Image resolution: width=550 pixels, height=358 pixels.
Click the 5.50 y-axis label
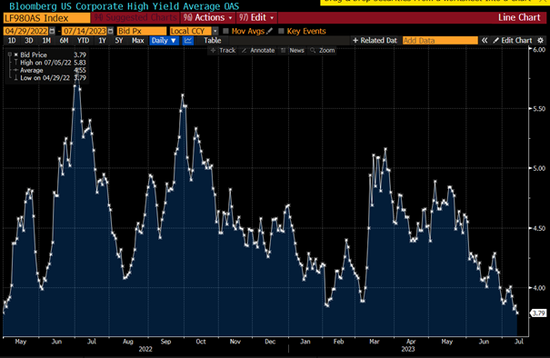click(539, 109)
